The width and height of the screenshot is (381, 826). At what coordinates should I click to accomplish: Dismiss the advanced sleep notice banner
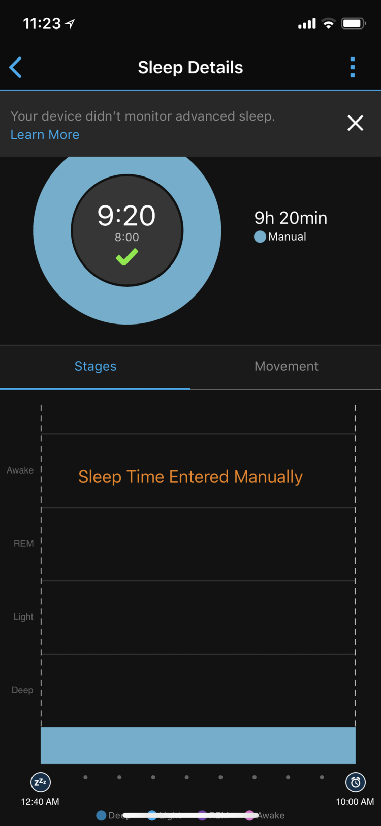(x=355, y=123)
